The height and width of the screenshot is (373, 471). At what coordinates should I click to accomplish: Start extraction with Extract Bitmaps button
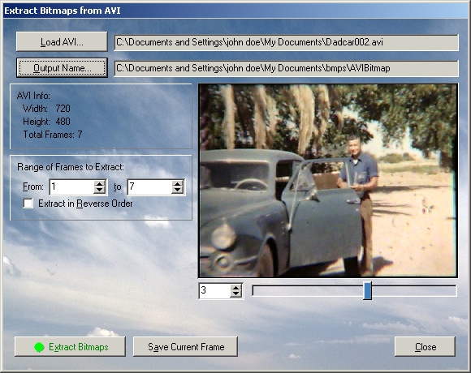(x=70, y=346)
